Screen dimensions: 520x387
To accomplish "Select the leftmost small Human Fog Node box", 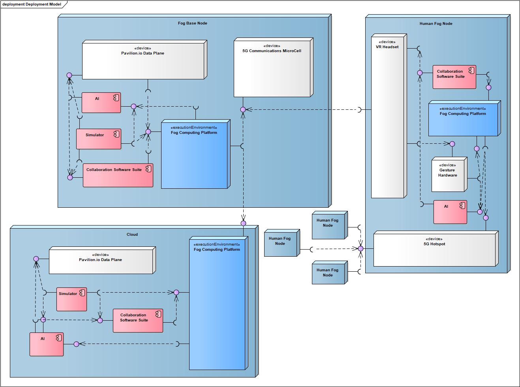I will click(280, 243).
